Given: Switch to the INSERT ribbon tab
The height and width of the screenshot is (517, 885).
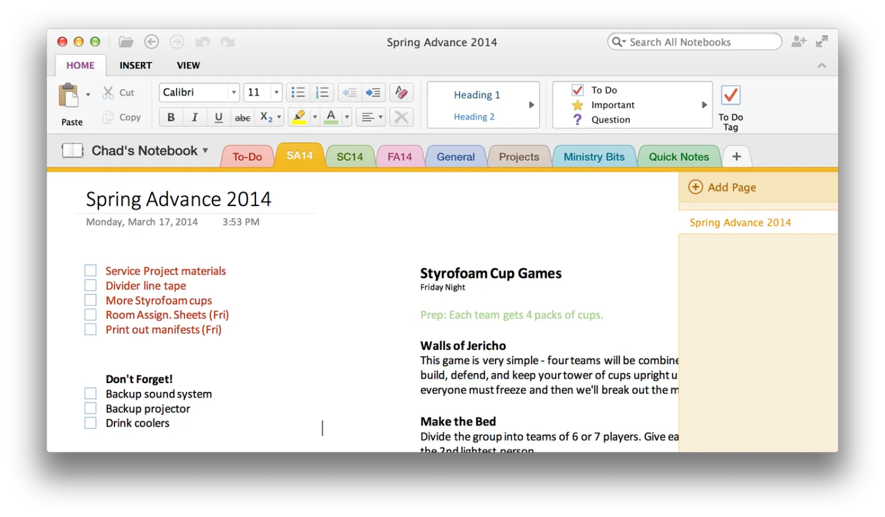Looking at the screenshot, I should coord(136,65).
